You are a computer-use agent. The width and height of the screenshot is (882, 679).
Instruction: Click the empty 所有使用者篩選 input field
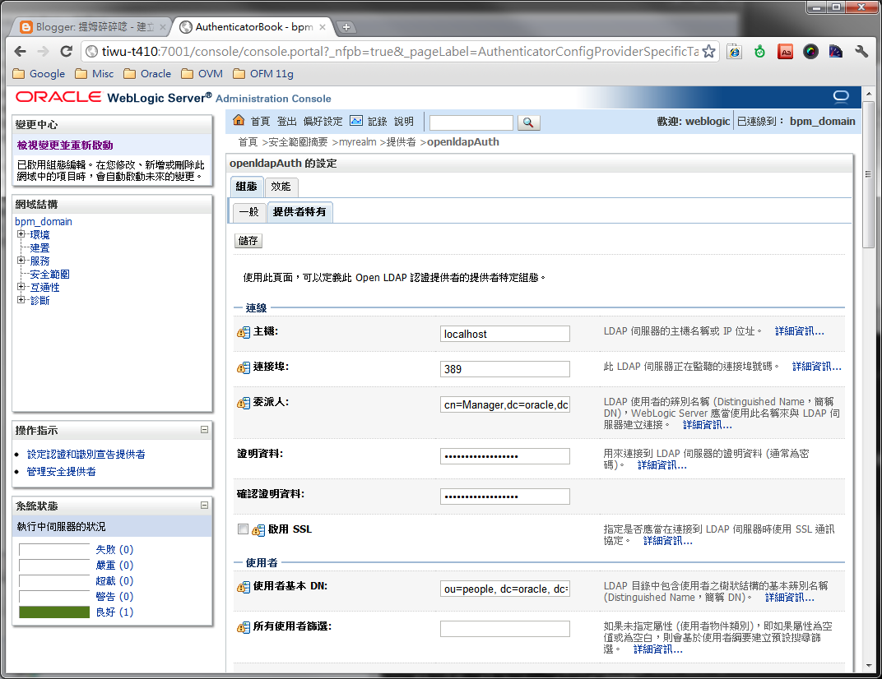(504, 629)
